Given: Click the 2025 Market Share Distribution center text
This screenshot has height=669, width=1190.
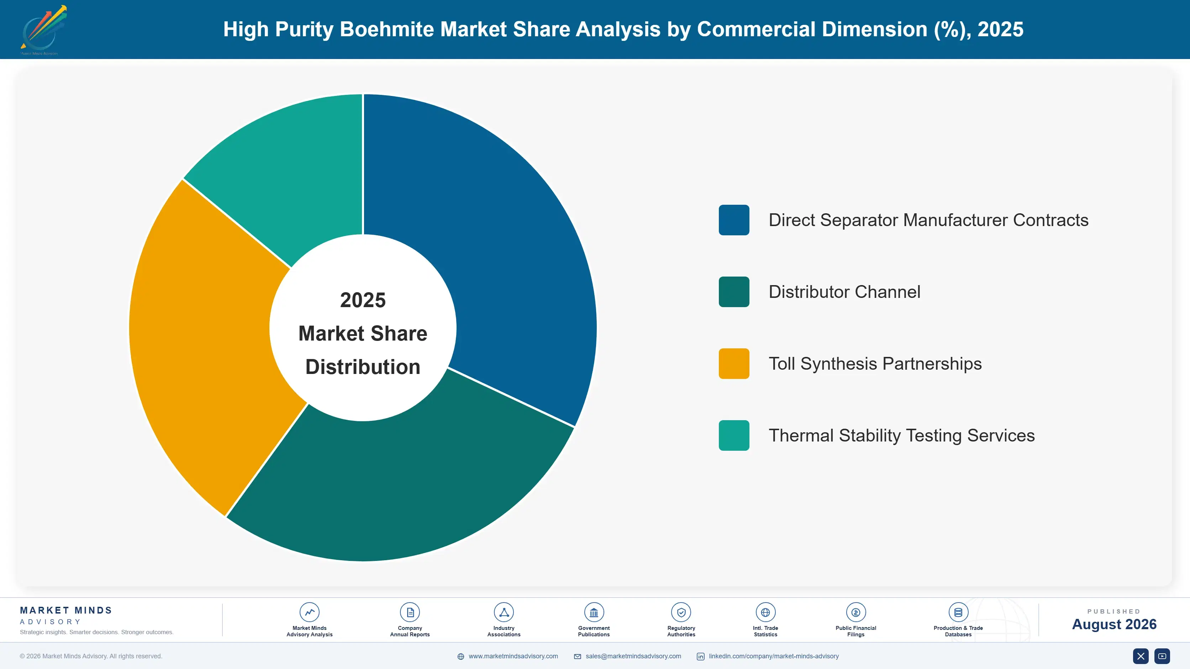Looking at the screenshot, I should (x=363, y=333).
